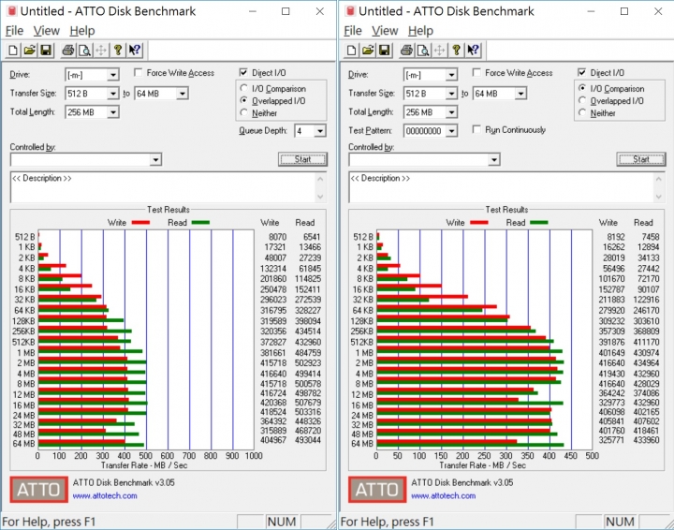Click Start button in right window
674x530 pixels.
640,159
